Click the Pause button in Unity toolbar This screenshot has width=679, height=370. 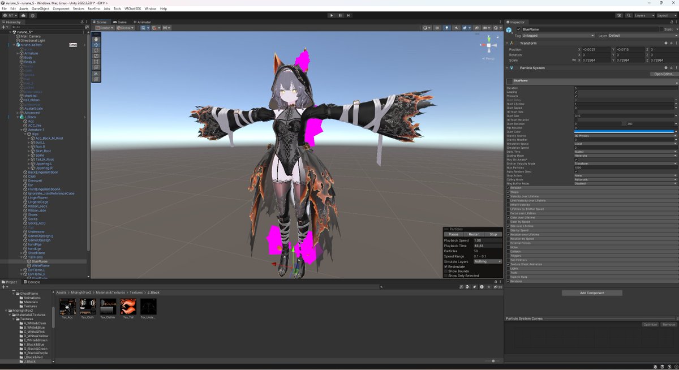pyautogui.click(x=340, y=15)
